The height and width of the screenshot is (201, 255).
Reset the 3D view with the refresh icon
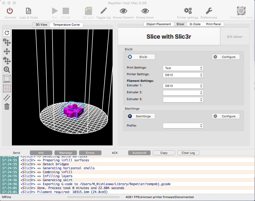coord(7,33)
